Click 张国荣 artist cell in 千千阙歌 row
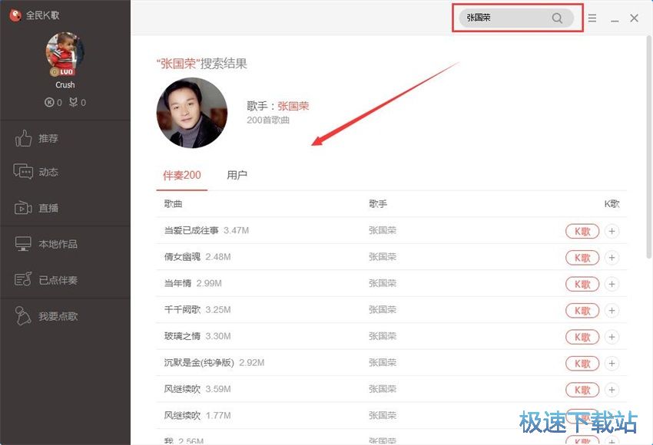 coord(383,310)
